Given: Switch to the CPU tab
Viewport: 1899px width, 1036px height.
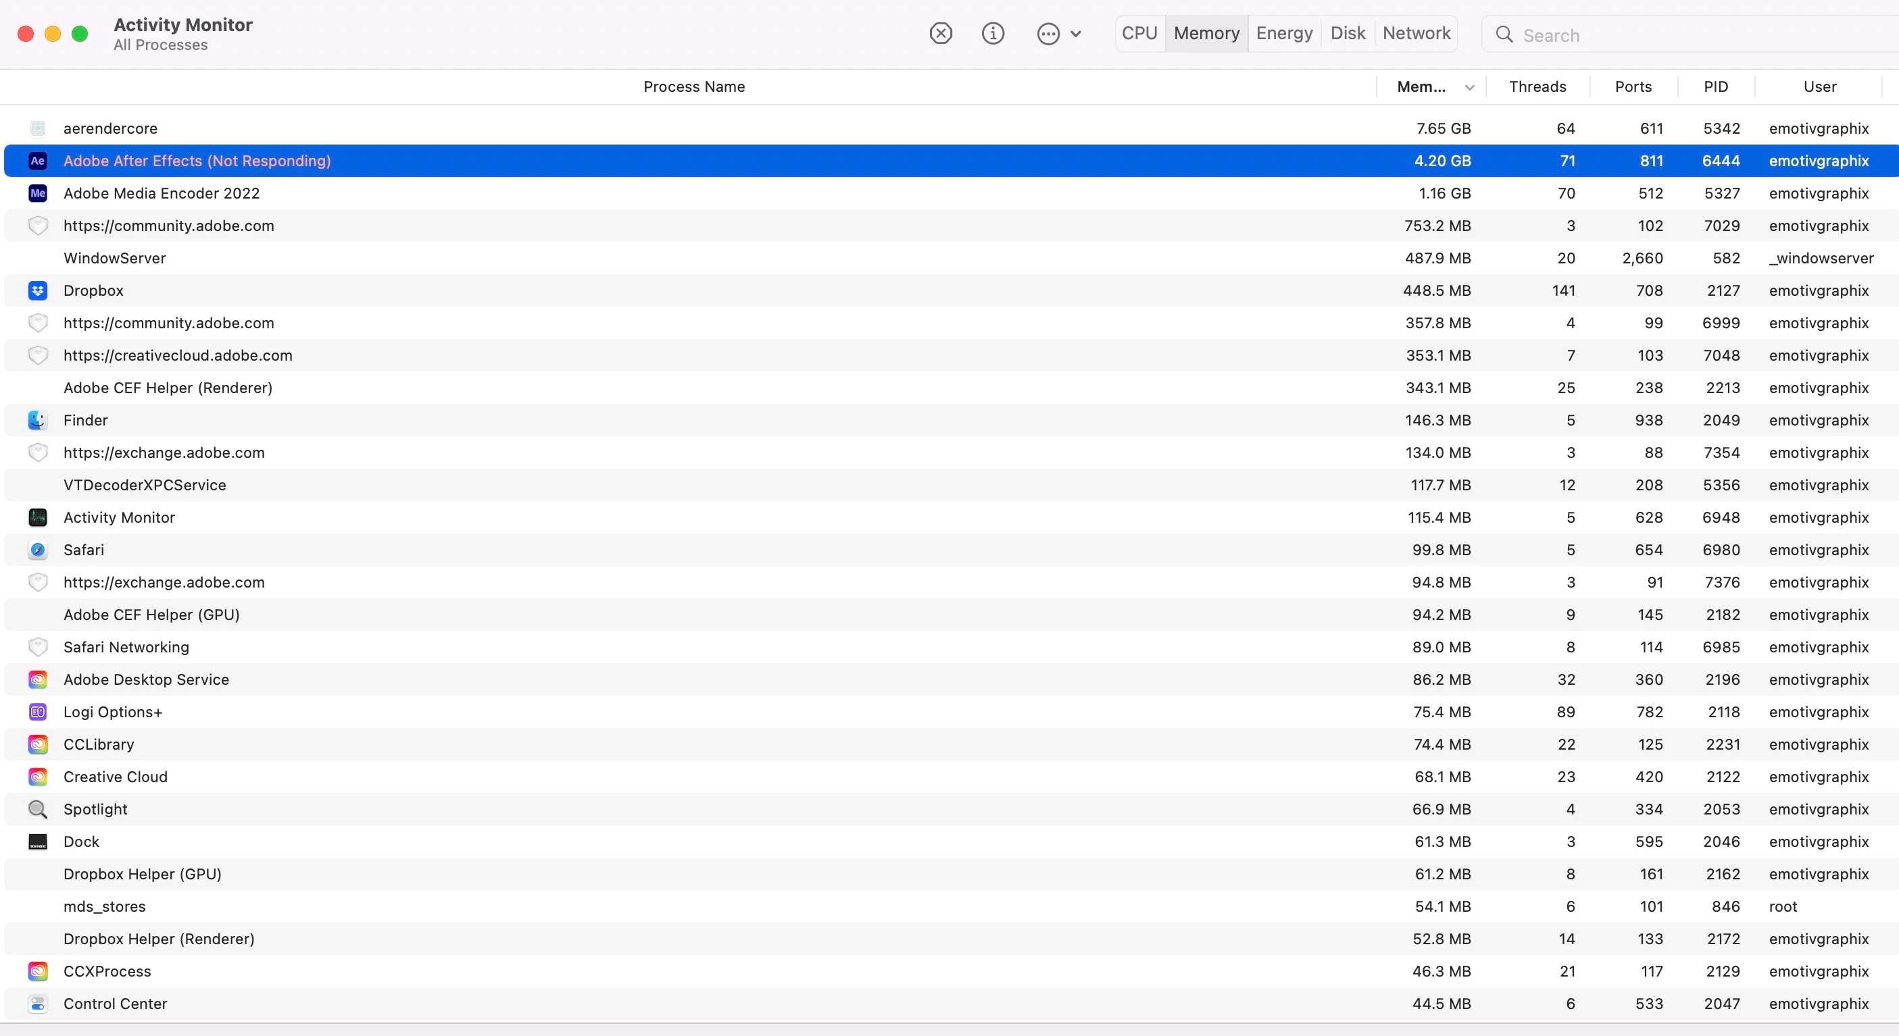Looking at the screenshot, I should 1139,33.
